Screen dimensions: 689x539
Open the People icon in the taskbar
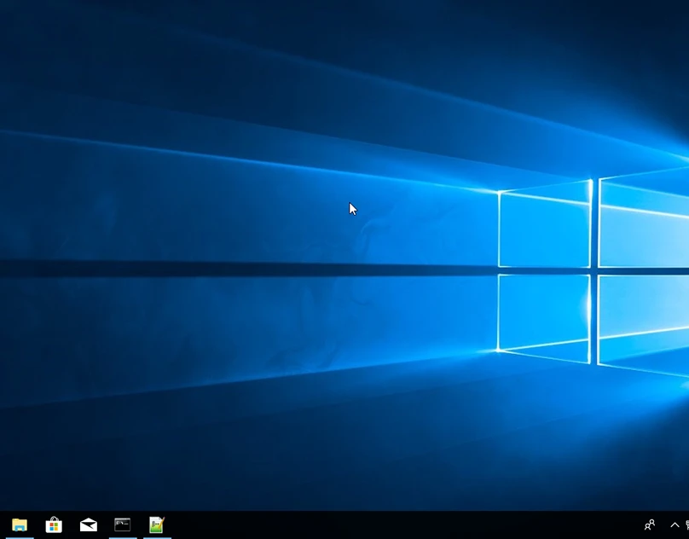[650, 525]
